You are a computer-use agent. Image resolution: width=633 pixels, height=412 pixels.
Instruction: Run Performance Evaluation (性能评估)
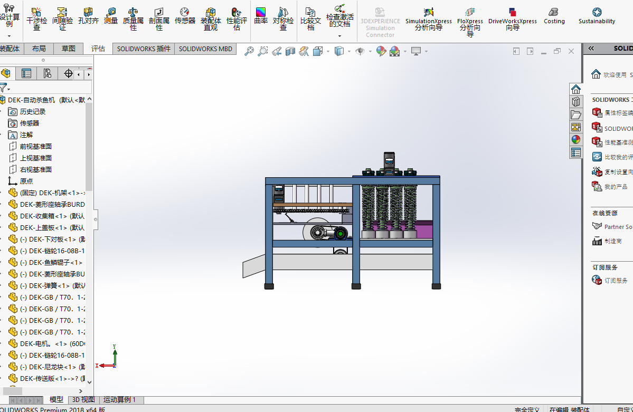click(x=237, y=19)
